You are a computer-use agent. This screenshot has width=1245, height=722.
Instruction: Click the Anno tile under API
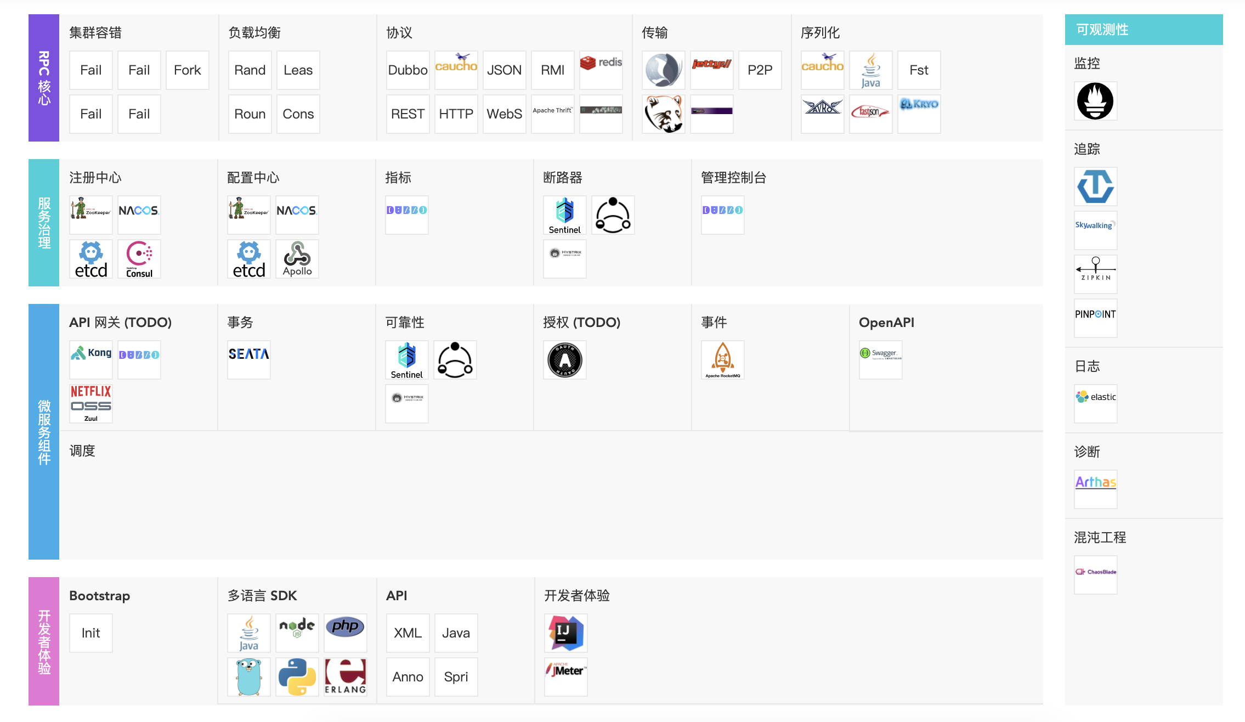tap(408, 677)
